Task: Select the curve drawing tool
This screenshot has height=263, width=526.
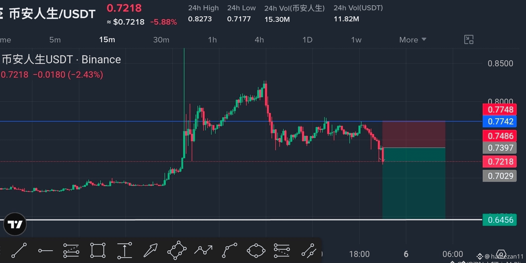Action: point(229,250)
